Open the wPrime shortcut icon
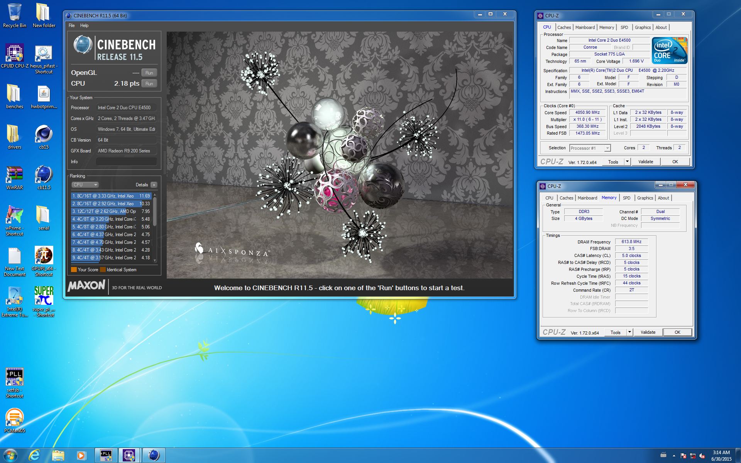The height and width of the screenshot is (463, 741). click(x=14, y=220)
